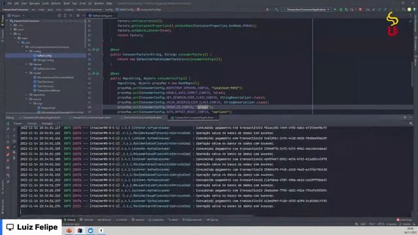Start debugging with the green bug icon
This screenshot has height=235, width=418.
coord(341,9)
